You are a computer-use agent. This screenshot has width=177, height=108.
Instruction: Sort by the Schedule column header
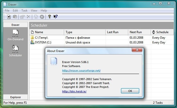(x=162, y=32)
